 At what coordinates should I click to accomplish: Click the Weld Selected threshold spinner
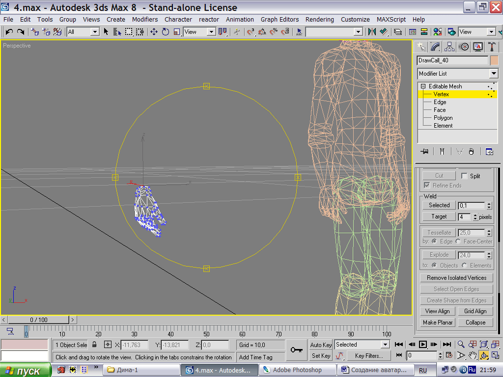(489, 206)
